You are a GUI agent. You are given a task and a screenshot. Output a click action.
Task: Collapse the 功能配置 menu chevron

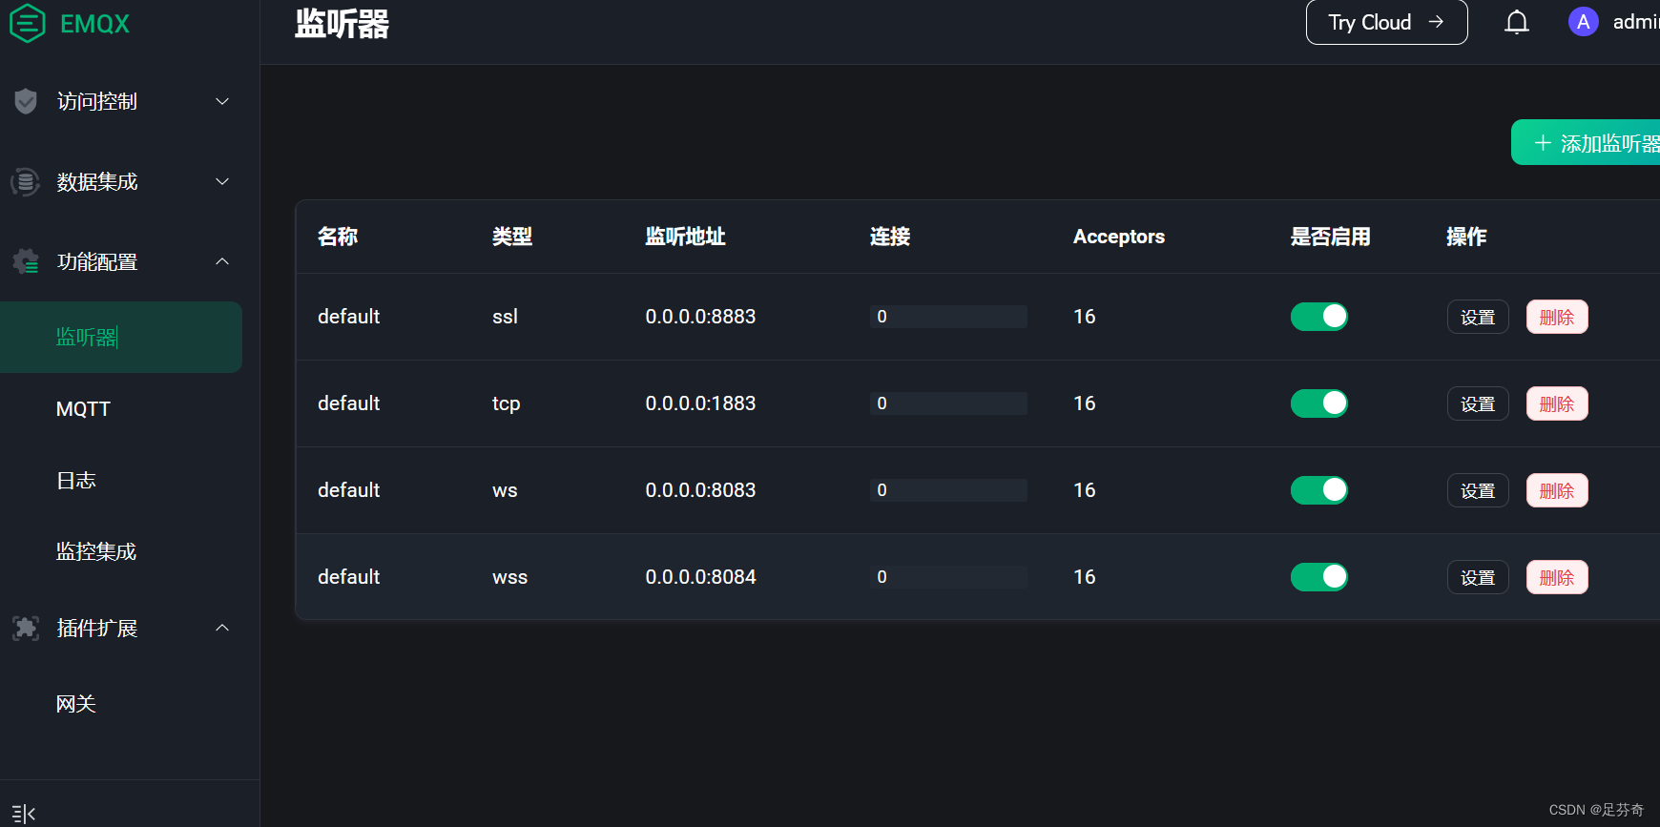pyautogui.click(x=222, y=261)
